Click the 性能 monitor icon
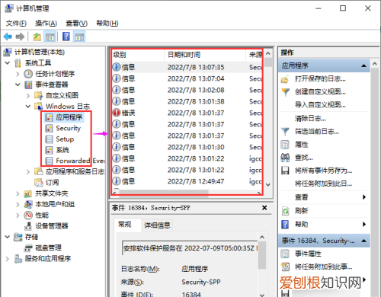381x297 pixels. tap(28, 215)
